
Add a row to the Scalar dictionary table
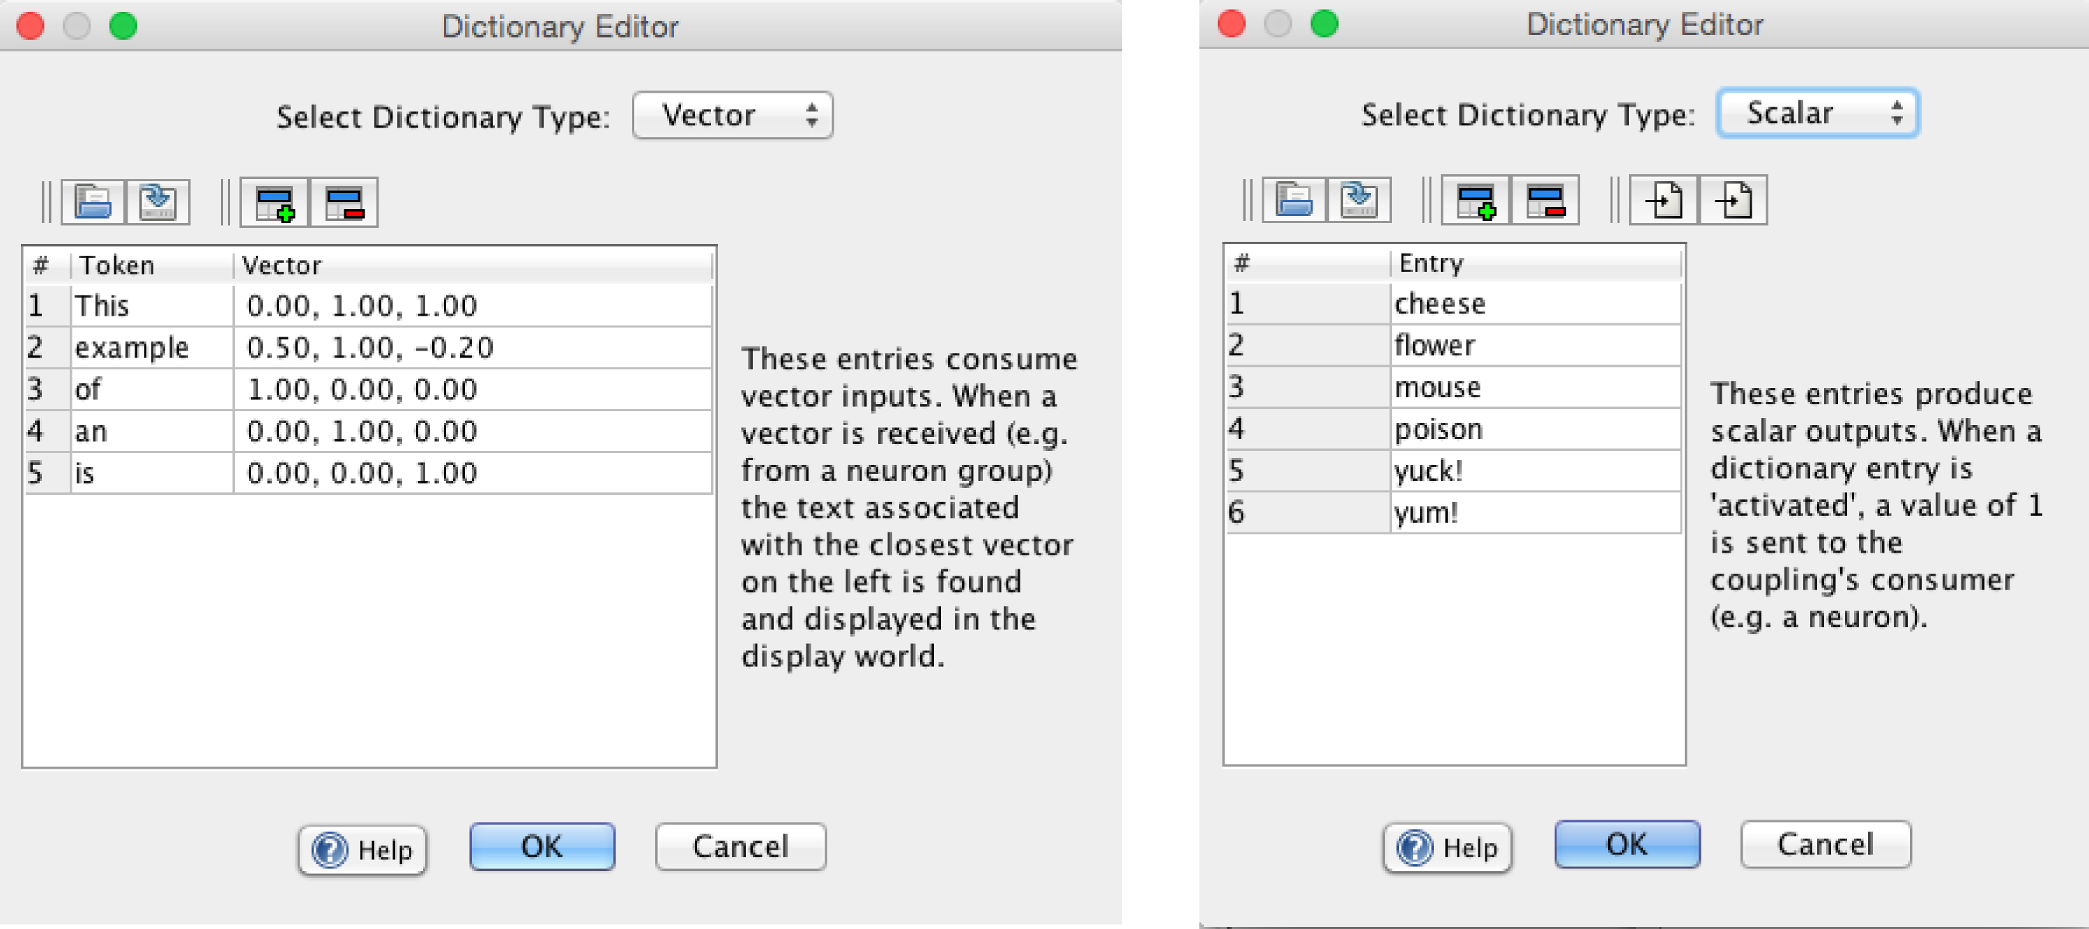click(x=1476, y=200)
